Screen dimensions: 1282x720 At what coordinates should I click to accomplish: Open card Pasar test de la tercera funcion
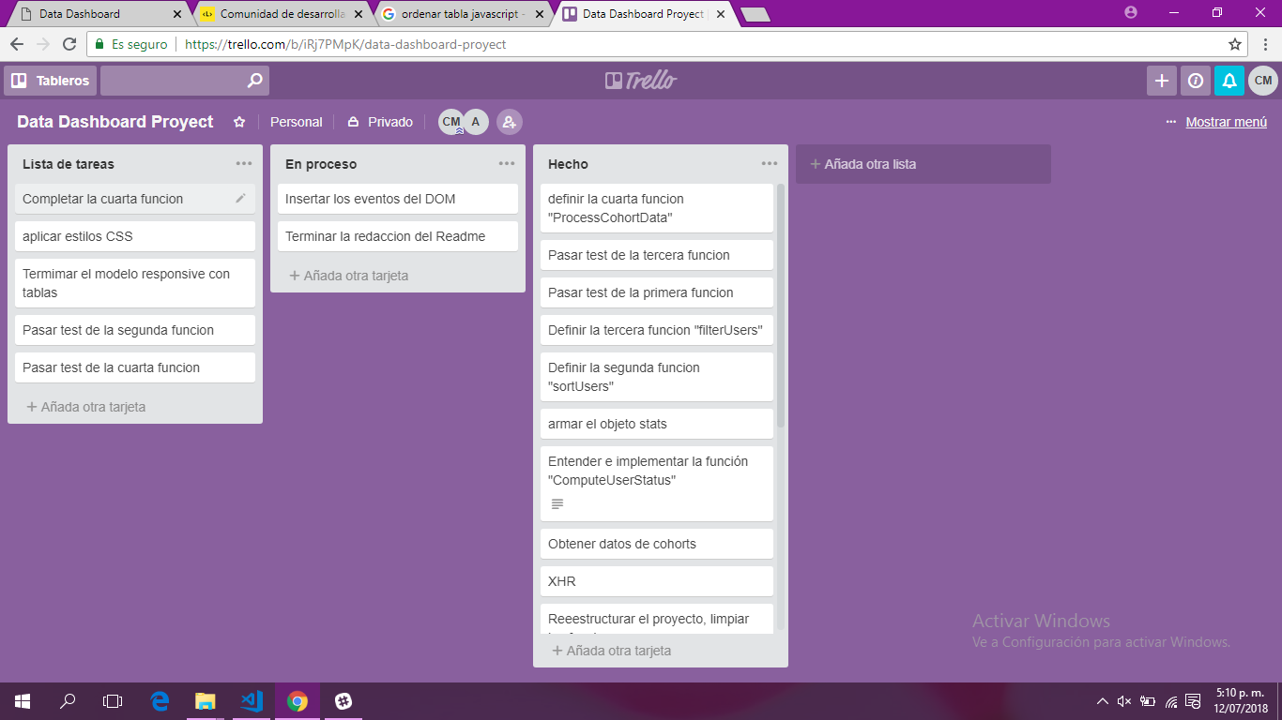(657, 255)
